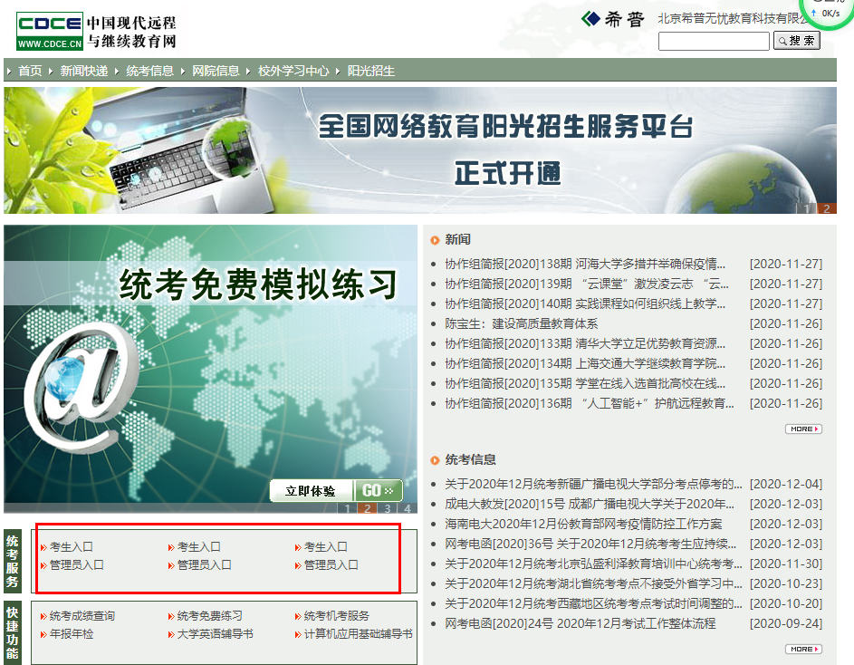Screen dimensions: 854x665
Task: Click the green network speed circle widget
Action: pos(830,14)
